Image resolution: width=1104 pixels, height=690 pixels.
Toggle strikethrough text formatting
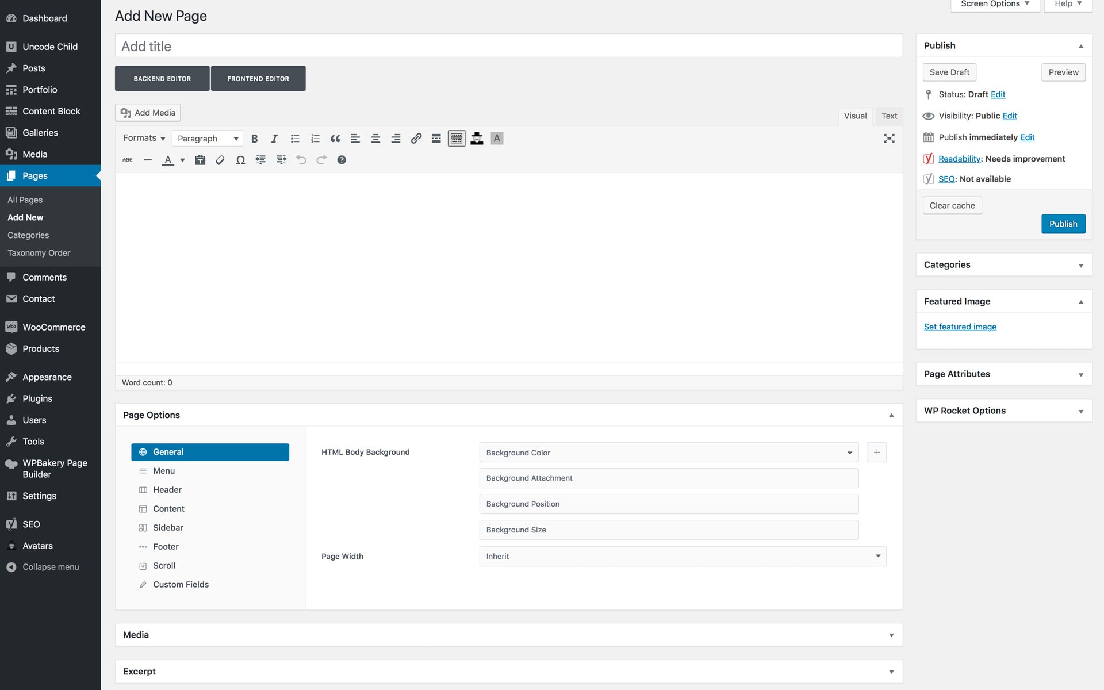click(x=128, y=160)
